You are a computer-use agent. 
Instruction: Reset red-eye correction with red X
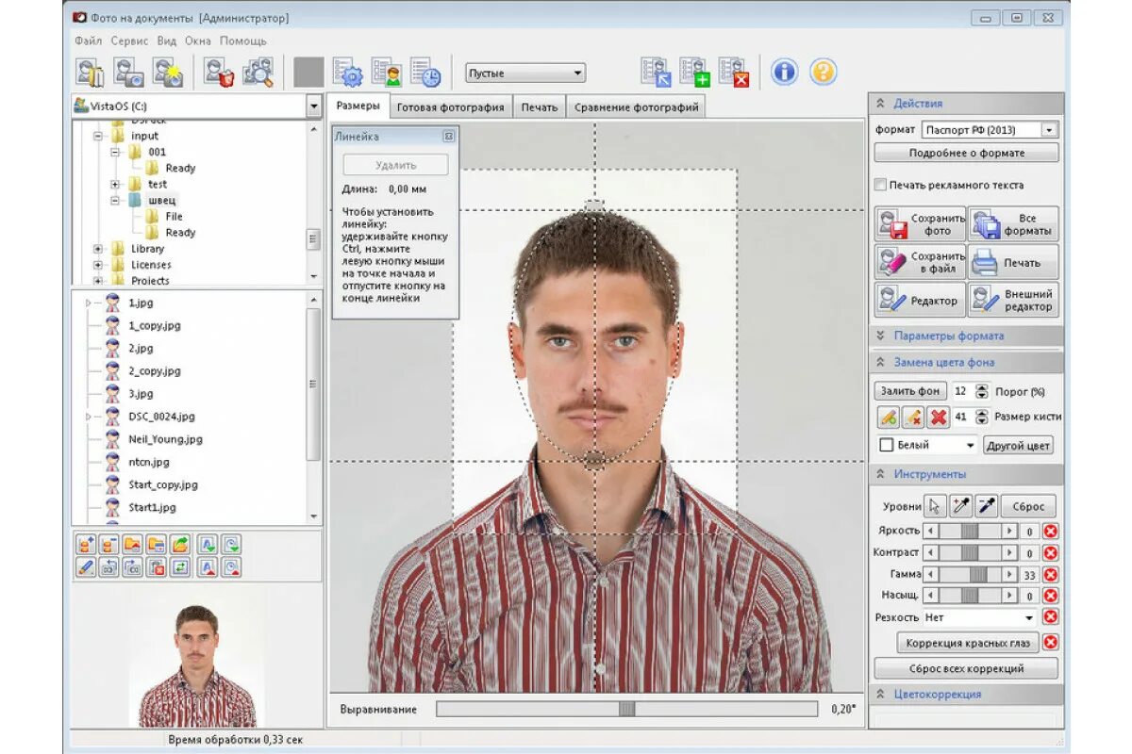pos(1051,643)
